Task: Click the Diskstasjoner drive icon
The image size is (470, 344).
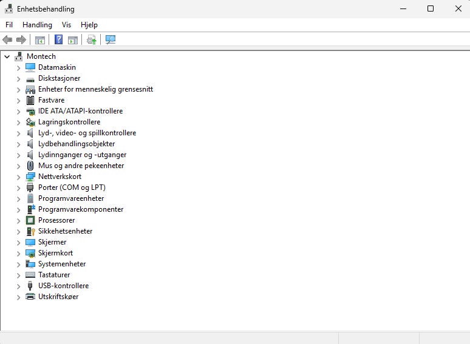Action: point(30,79)
